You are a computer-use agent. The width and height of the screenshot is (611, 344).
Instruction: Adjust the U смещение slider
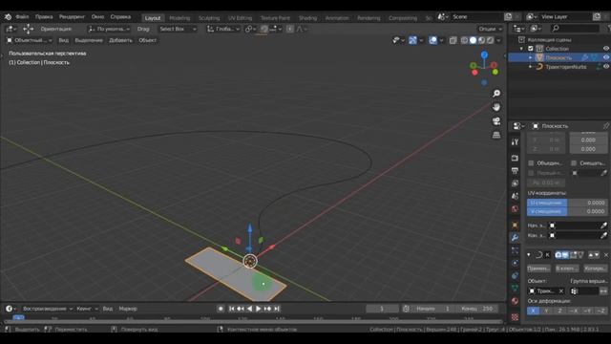point(567,203)
